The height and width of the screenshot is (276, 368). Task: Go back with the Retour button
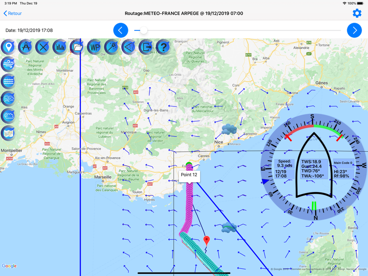point(13,13)
